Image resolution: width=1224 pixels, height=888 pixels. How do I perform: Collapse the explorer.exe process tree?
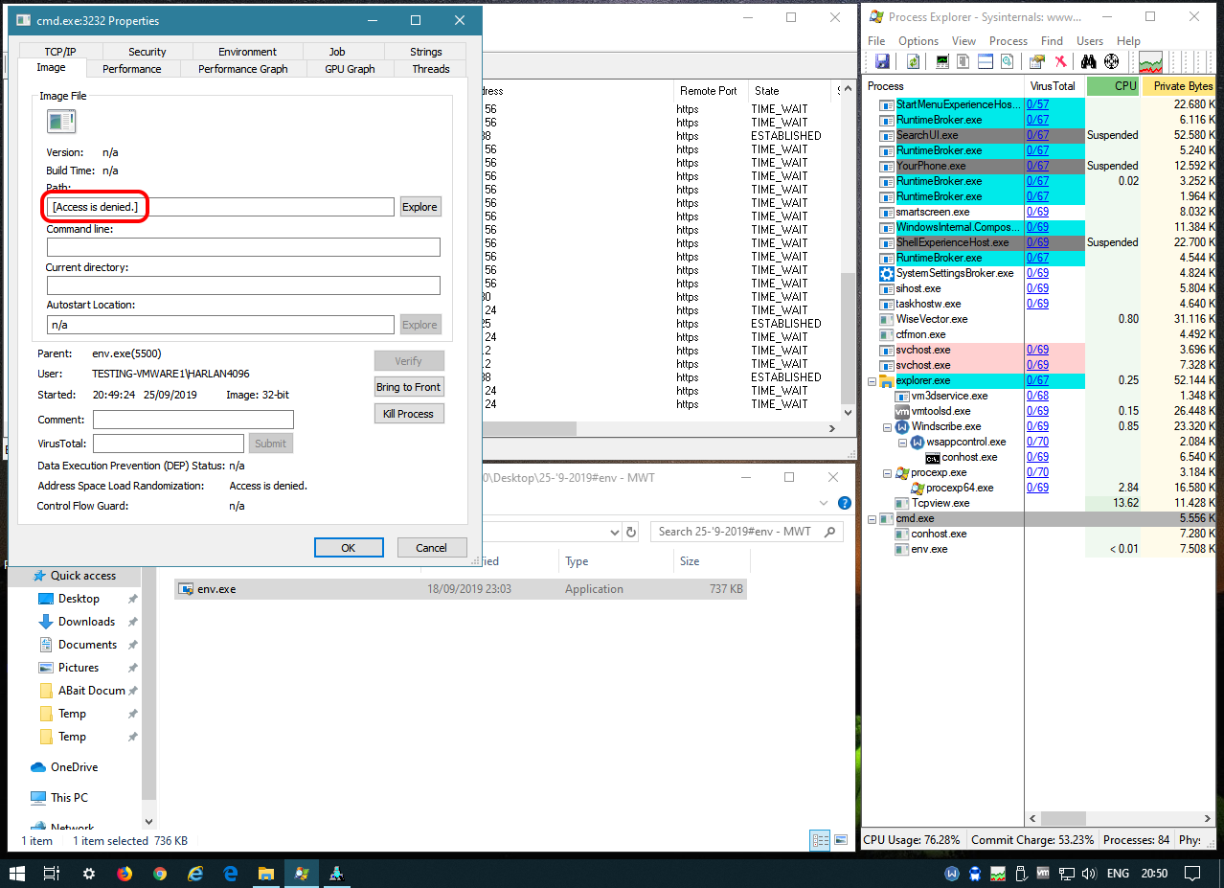point(872,380)
